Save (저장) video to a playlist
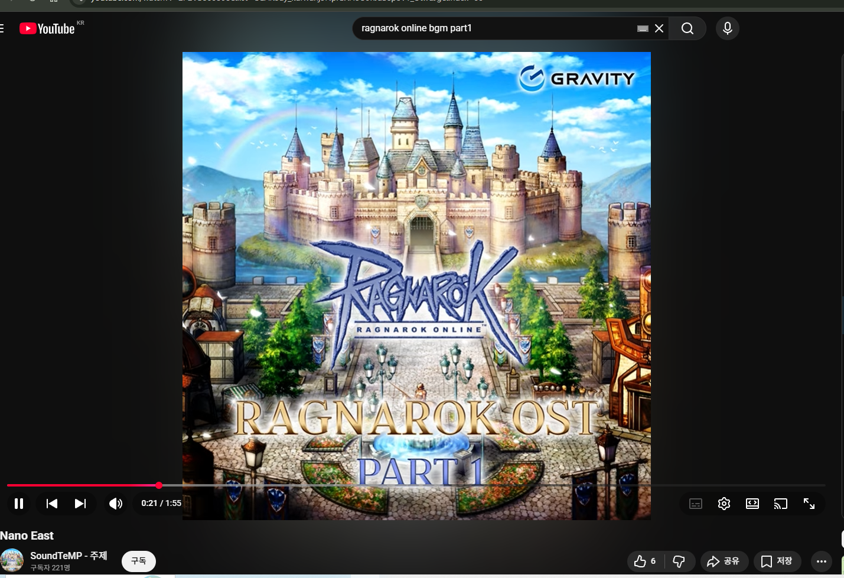The width and height of the screenshot is (844, 578). pyautogui.click(x=777, y=561)
